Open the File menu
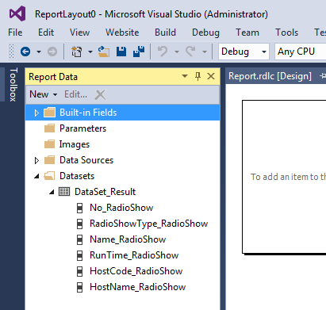Screen dimensions: 326x310 click(15, 33)
